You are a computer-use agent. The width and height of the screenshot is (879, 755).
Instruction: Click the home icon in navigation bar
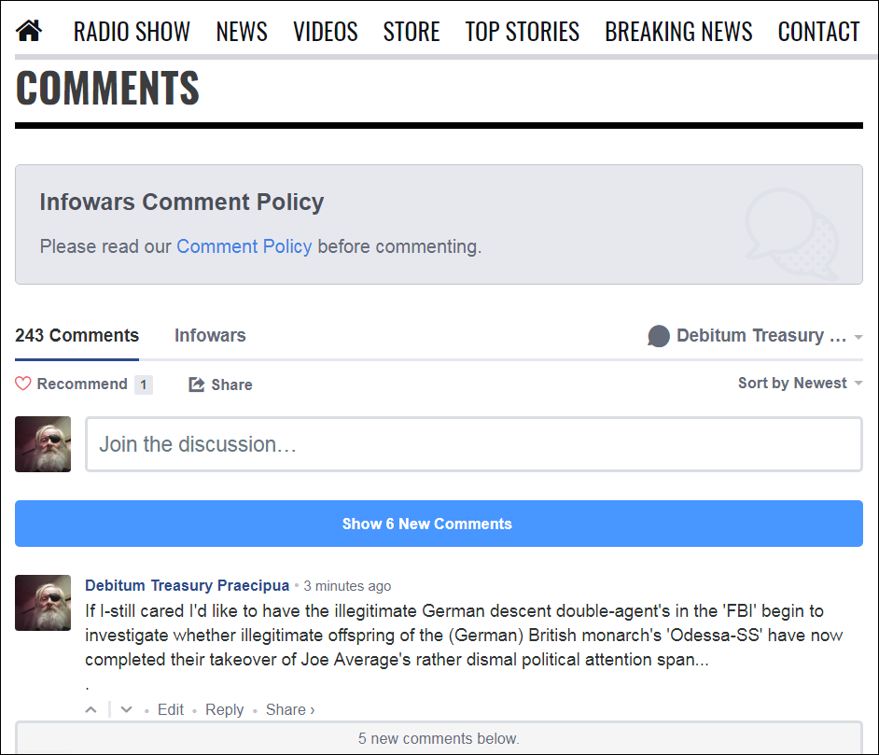30,32
